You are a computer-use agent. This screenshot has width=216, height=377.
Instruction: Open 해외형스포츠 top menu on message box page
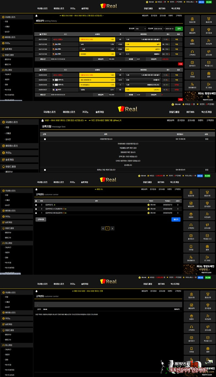pos(69,112)
